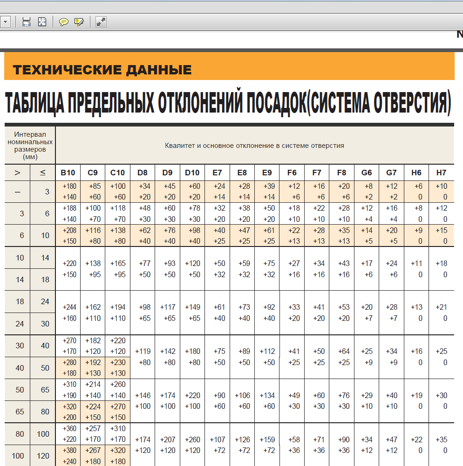Click the +162 value in C9 column
463x466 pixels.
(93, 307)
